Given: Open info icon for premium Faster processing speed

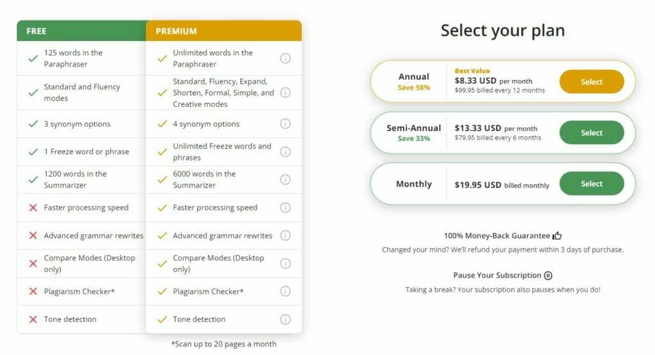Looking at the screenshot, I should pyautogui.click(x=285, y=208).
